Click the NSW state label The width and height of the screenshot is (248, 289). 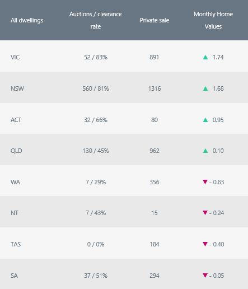(17, 88)
